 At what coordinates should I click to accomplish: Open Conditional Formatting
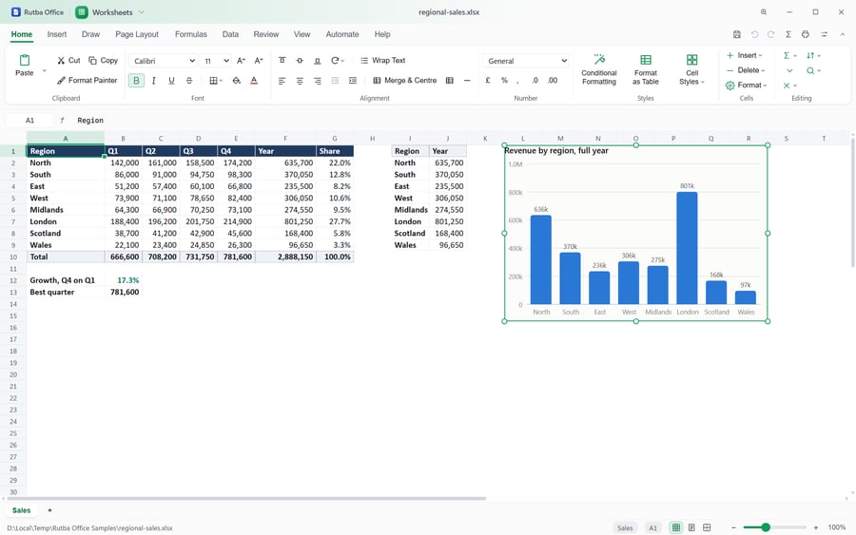click(x=599, y=69)
